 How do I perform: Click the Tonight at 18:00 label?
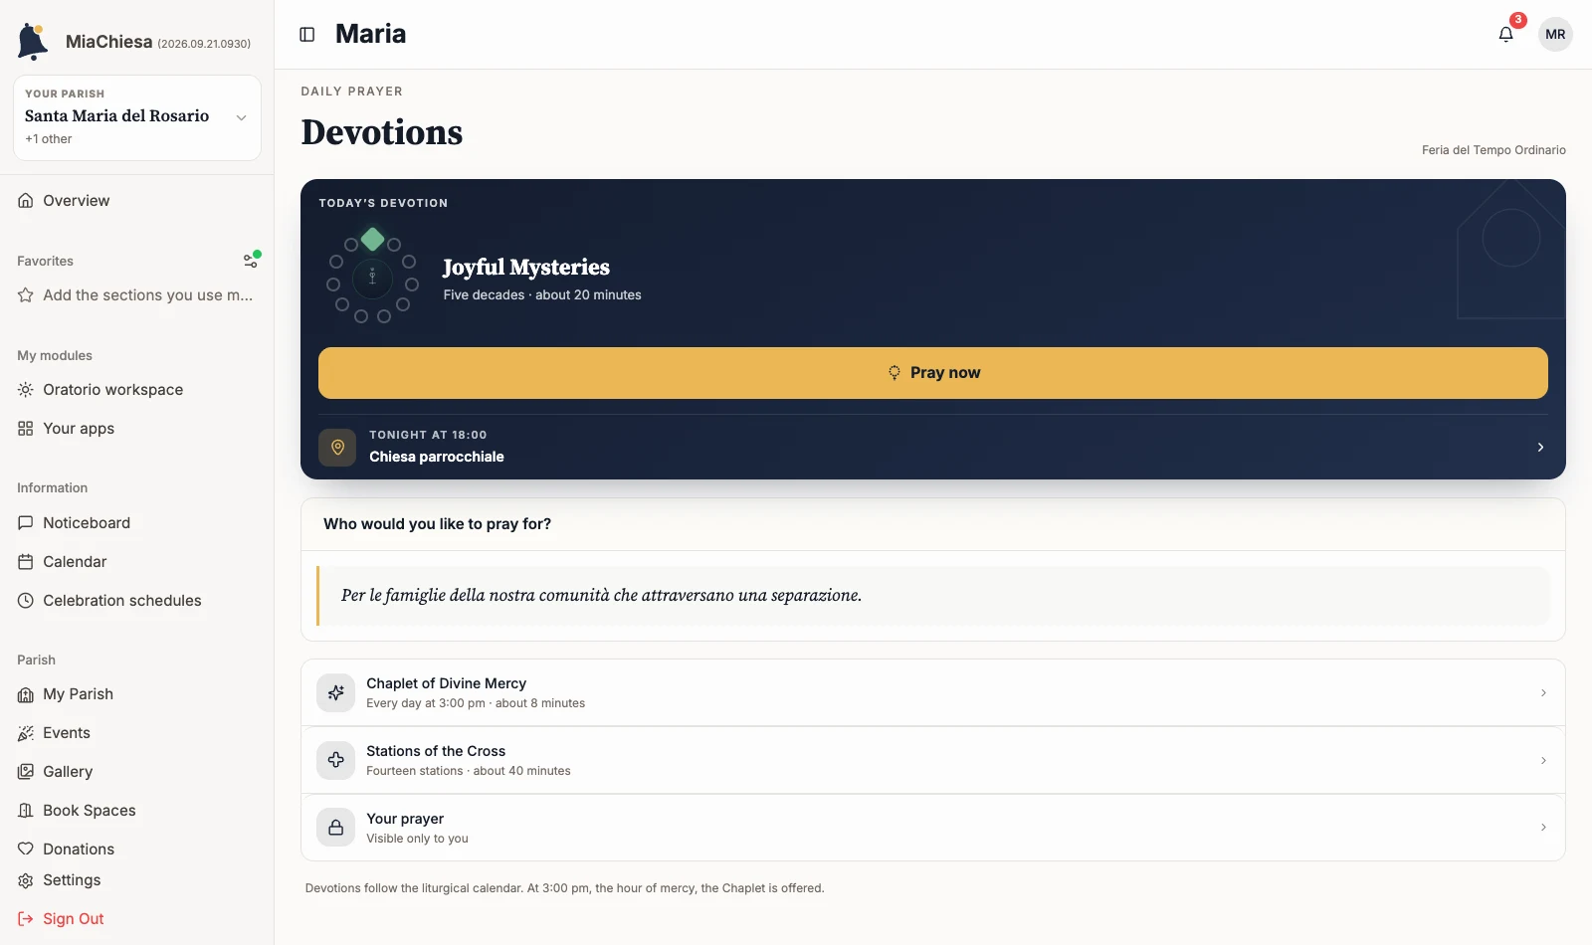pos(428,435)
